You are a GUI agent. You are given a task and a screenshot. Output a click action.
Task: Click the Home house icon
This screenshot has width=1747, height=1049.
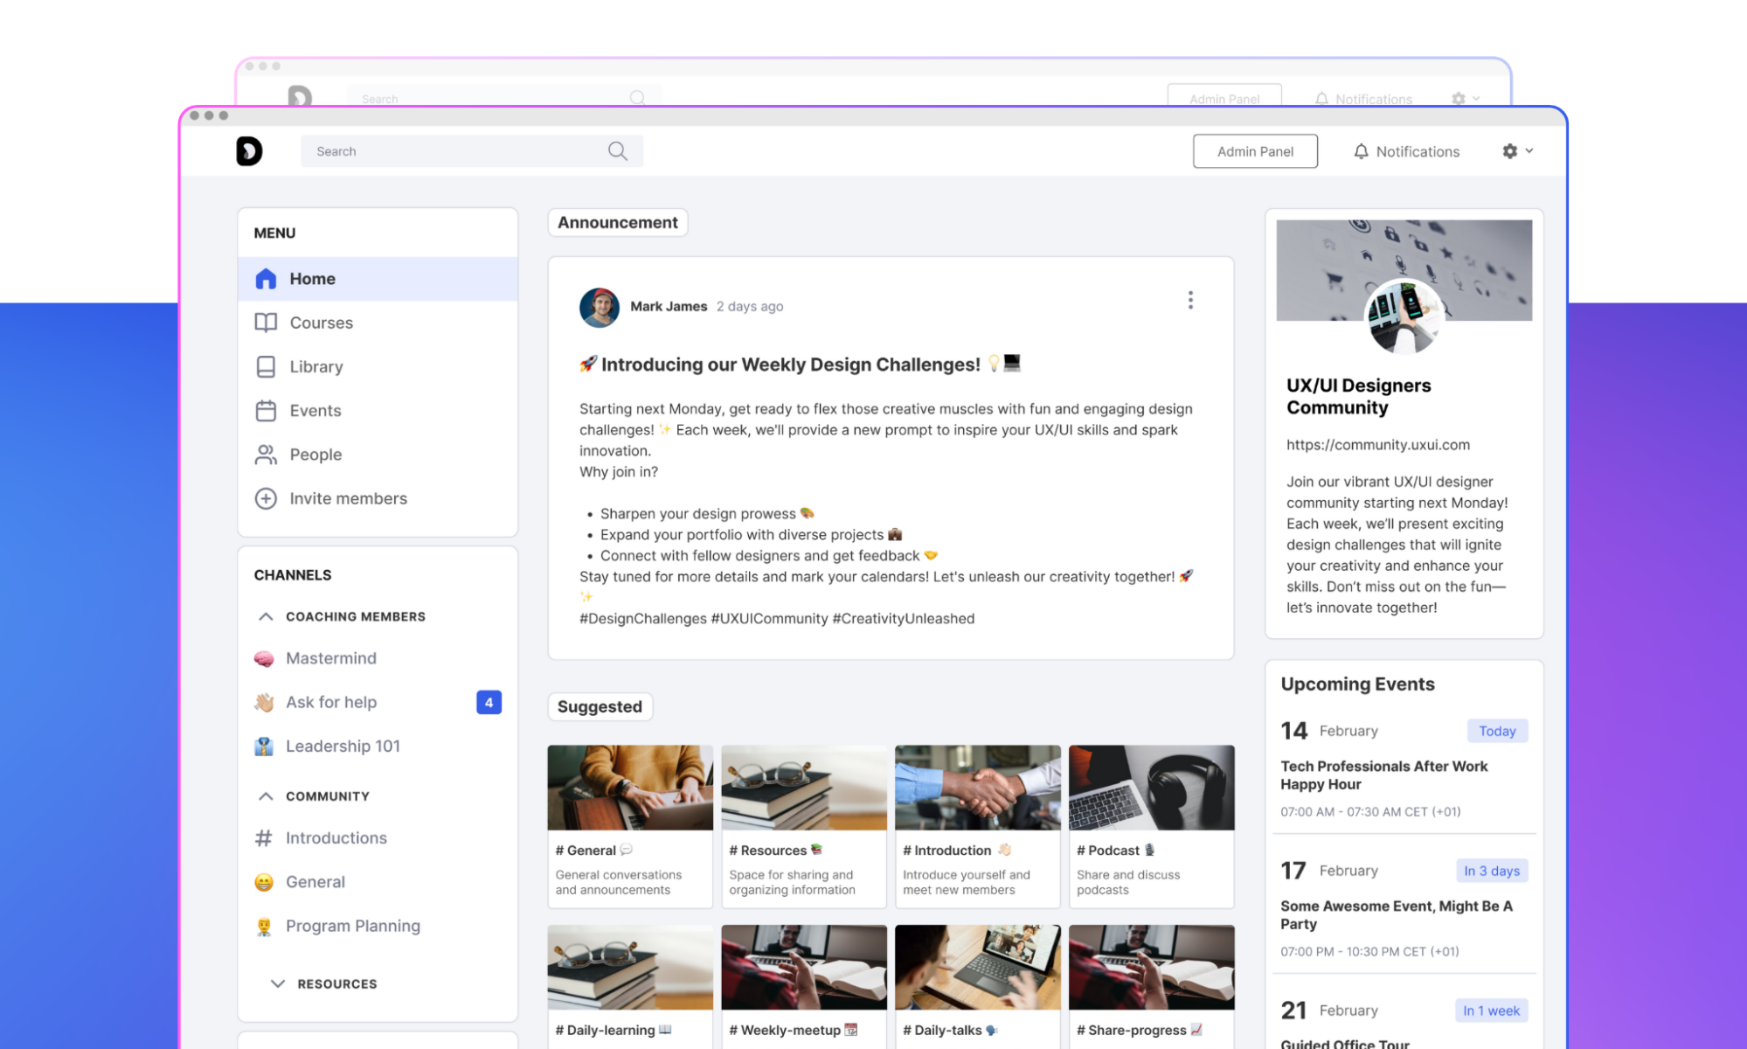click(x=266, y=279)
